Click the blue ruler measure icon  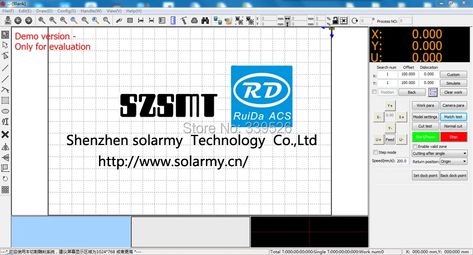click(x=173, y=21)
